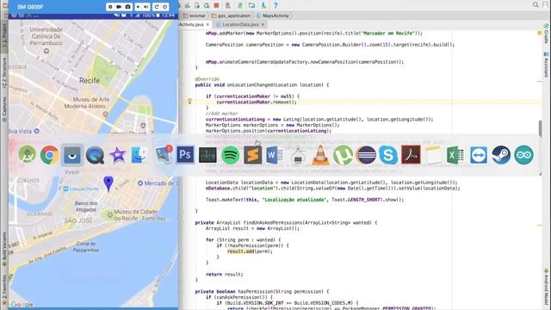Open QuickTime Player from the Dock
551x310 pixels.
95,155
